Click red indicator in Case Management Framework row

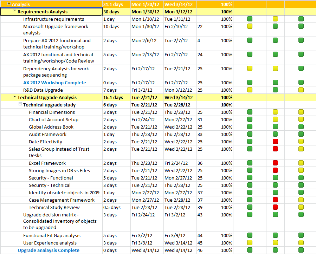275,200
